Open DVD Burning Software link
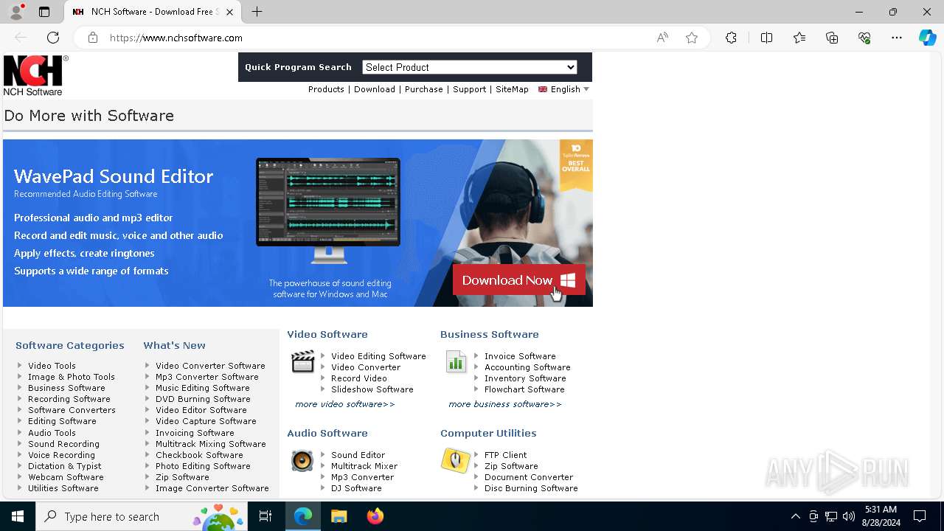 coord(203,399)
